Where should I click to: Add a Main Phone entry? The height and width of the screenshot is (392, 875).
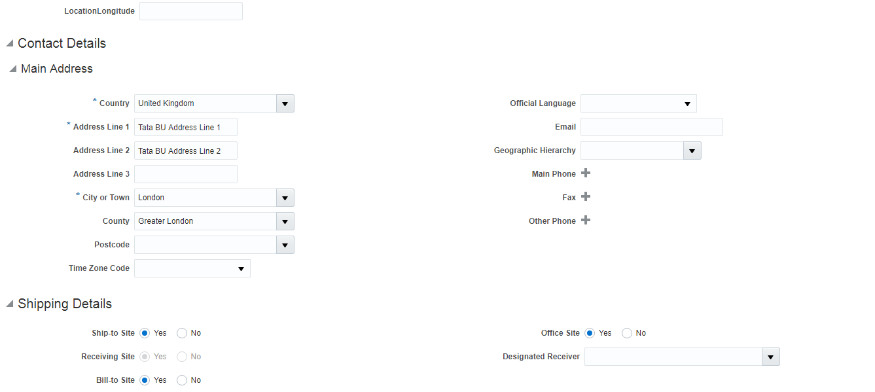click(x=586, y=173)
